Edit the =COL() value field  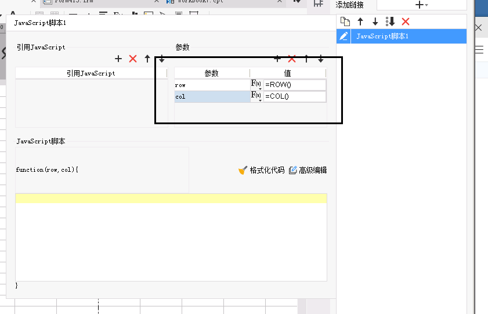pyautogui.click(x=295, y=96)
